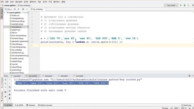
Task: Click the up arrow in Run console
Action: click(x=9, y=80)
